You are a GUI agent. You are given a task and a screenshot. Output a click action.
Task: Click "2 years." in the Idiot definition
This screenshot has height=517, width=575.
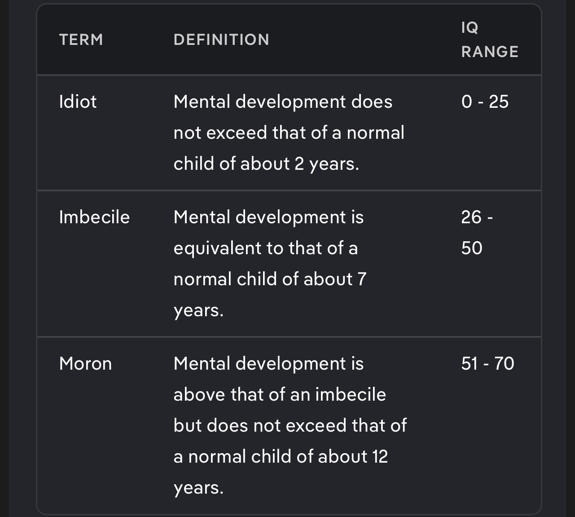click(327, 164)
